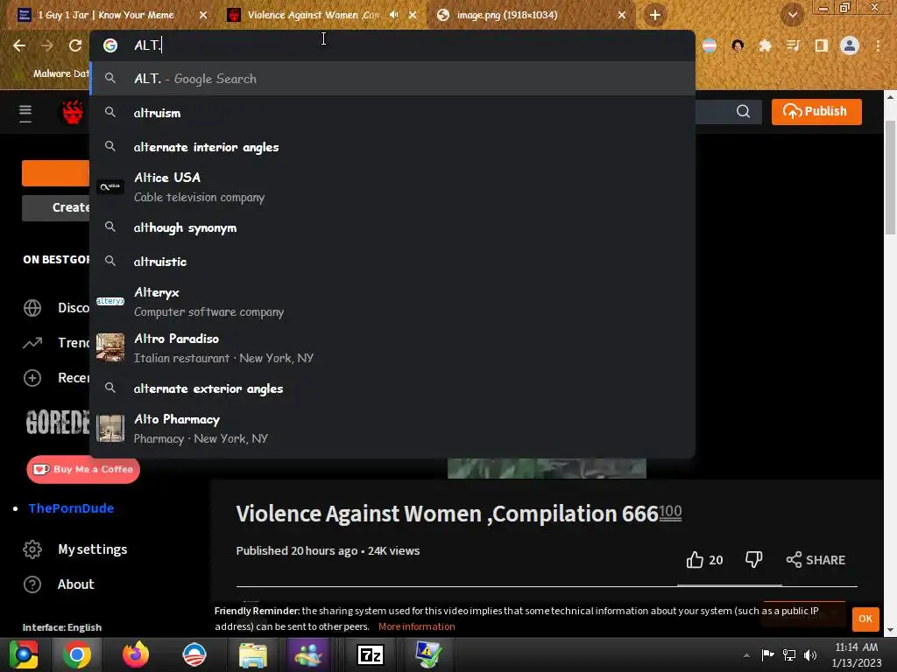Choose the 'altruism' suggestion
The image size is (897, 672).
392,113
